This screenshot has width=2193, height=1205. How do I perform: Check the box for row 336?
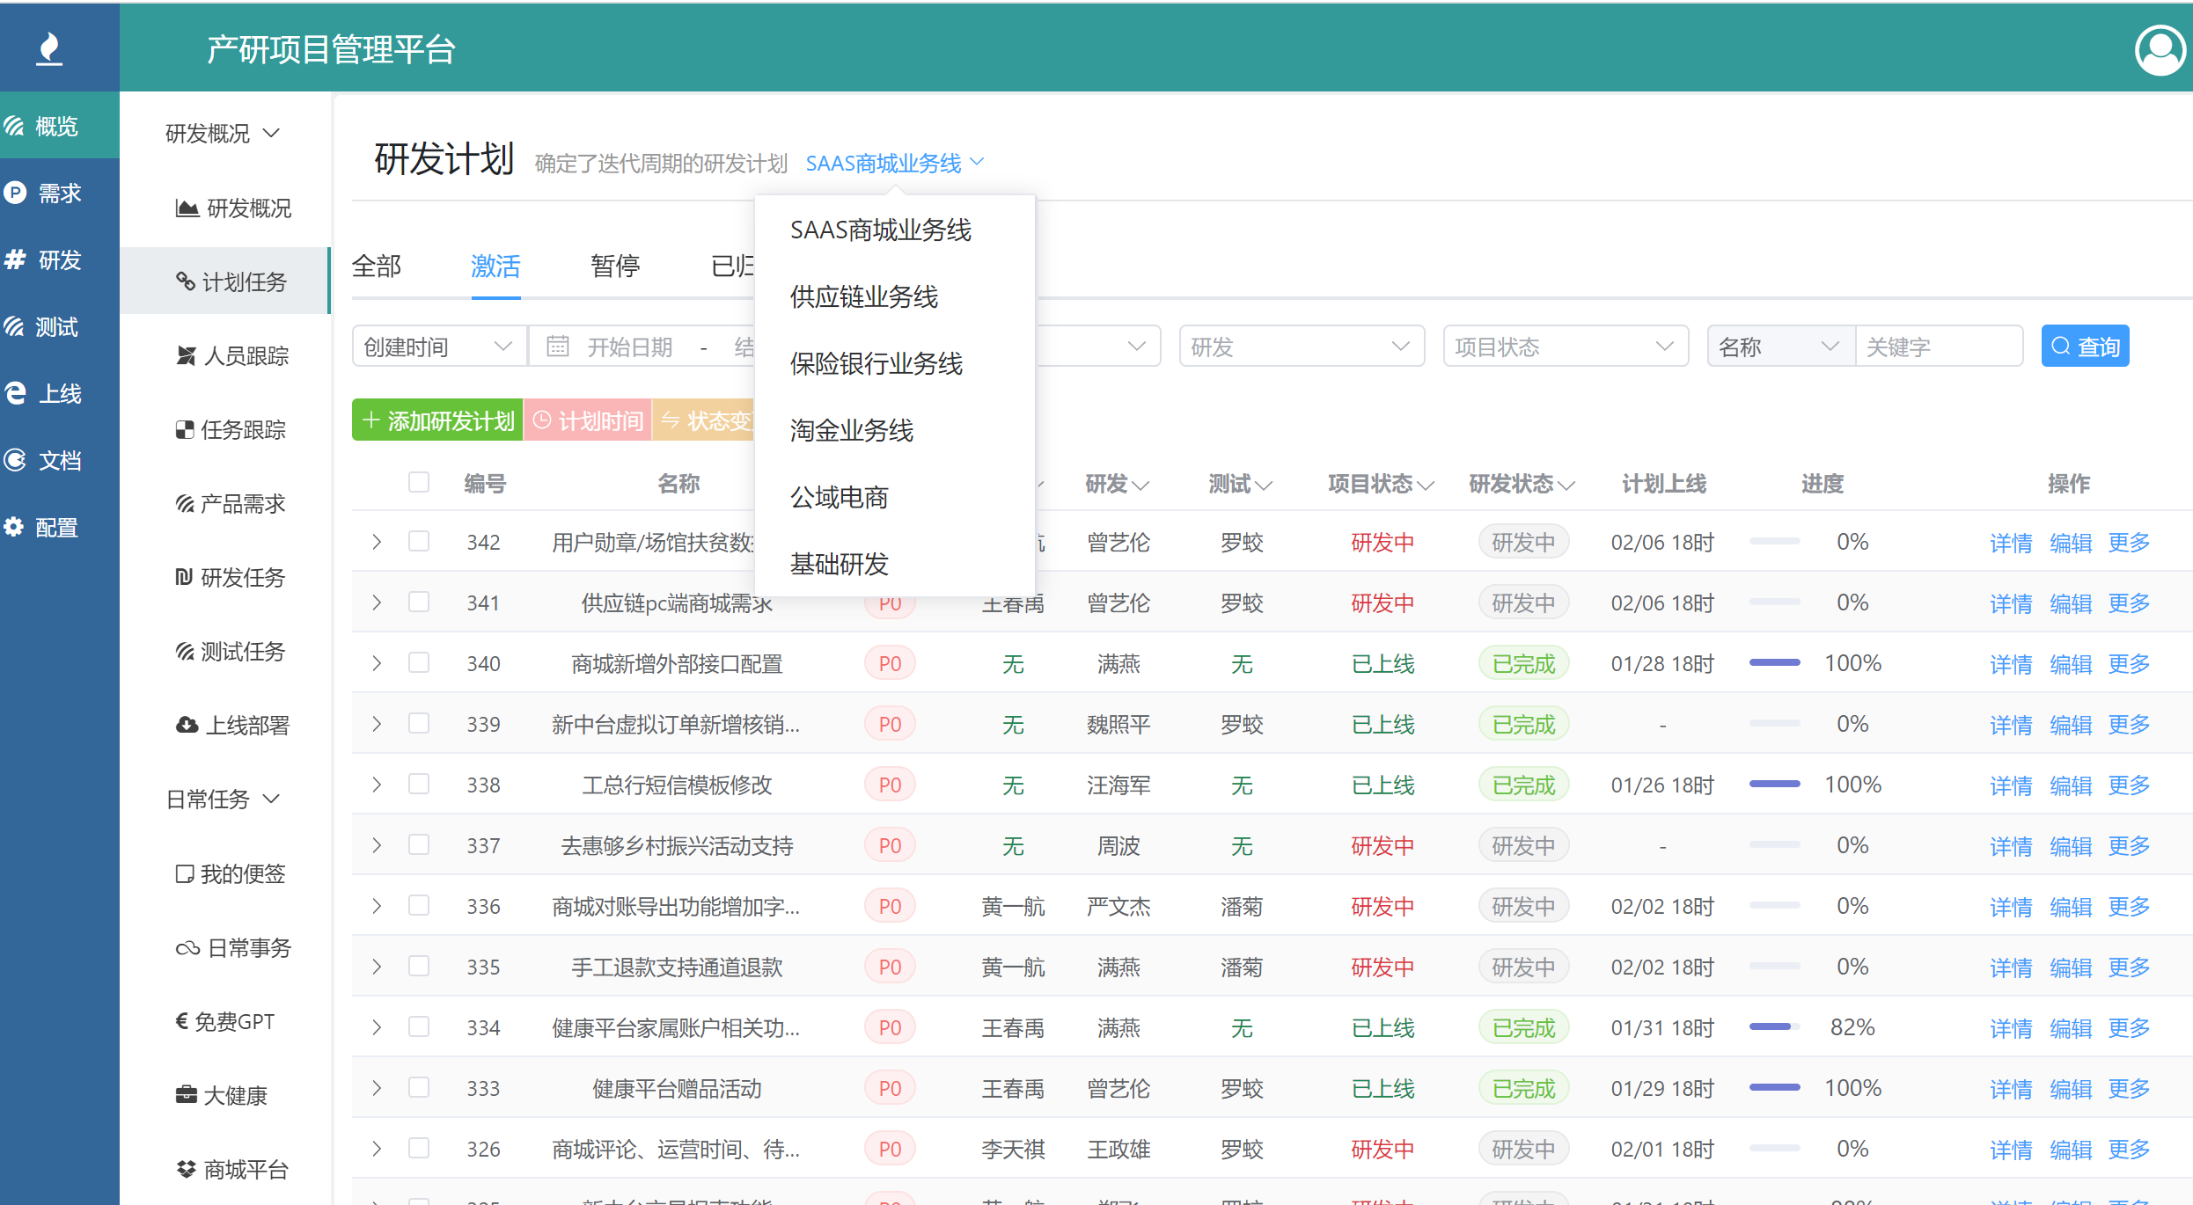[x=419, y=905]
